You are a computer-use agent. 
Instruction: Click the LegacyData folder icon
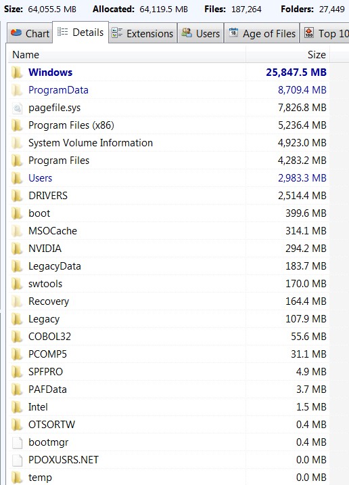[x=17, y=266]
